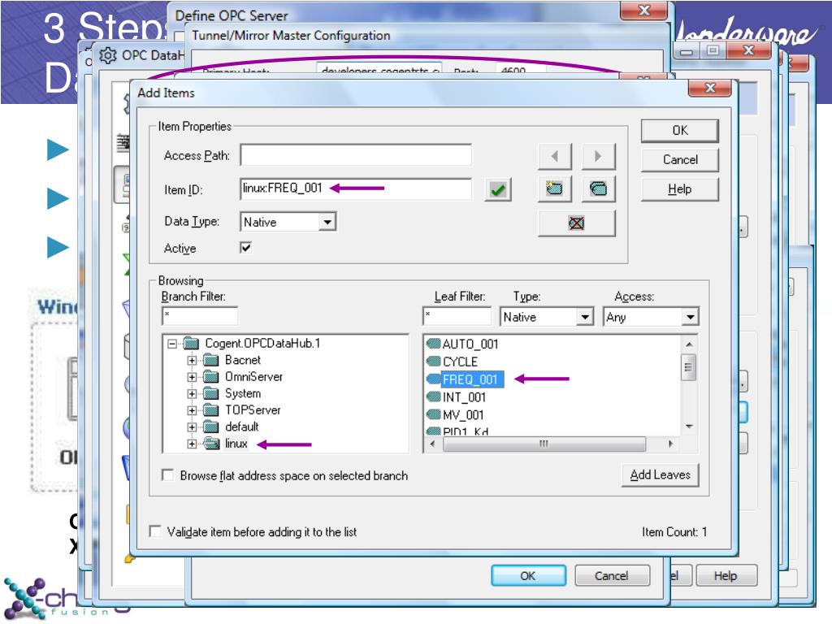Click Cancel in the Add Items dialog
Viewport: 832px width, 624px height.
680,160
